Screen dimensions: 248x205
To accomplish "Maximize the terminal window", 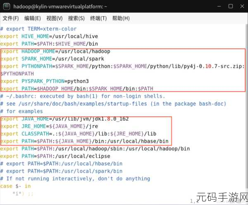I will pos(231,6).
